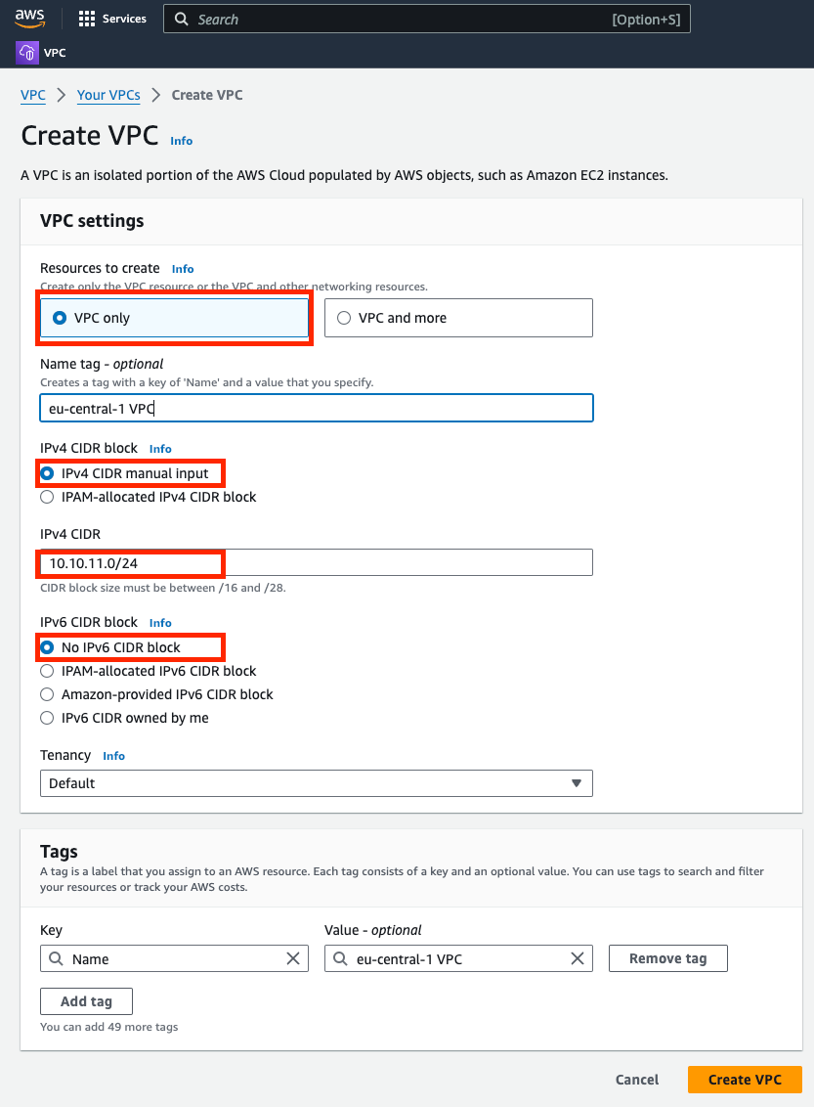Open the Info link beside Create VPC heading
The image size is (814, 1107).
click(x=181, y=141)
